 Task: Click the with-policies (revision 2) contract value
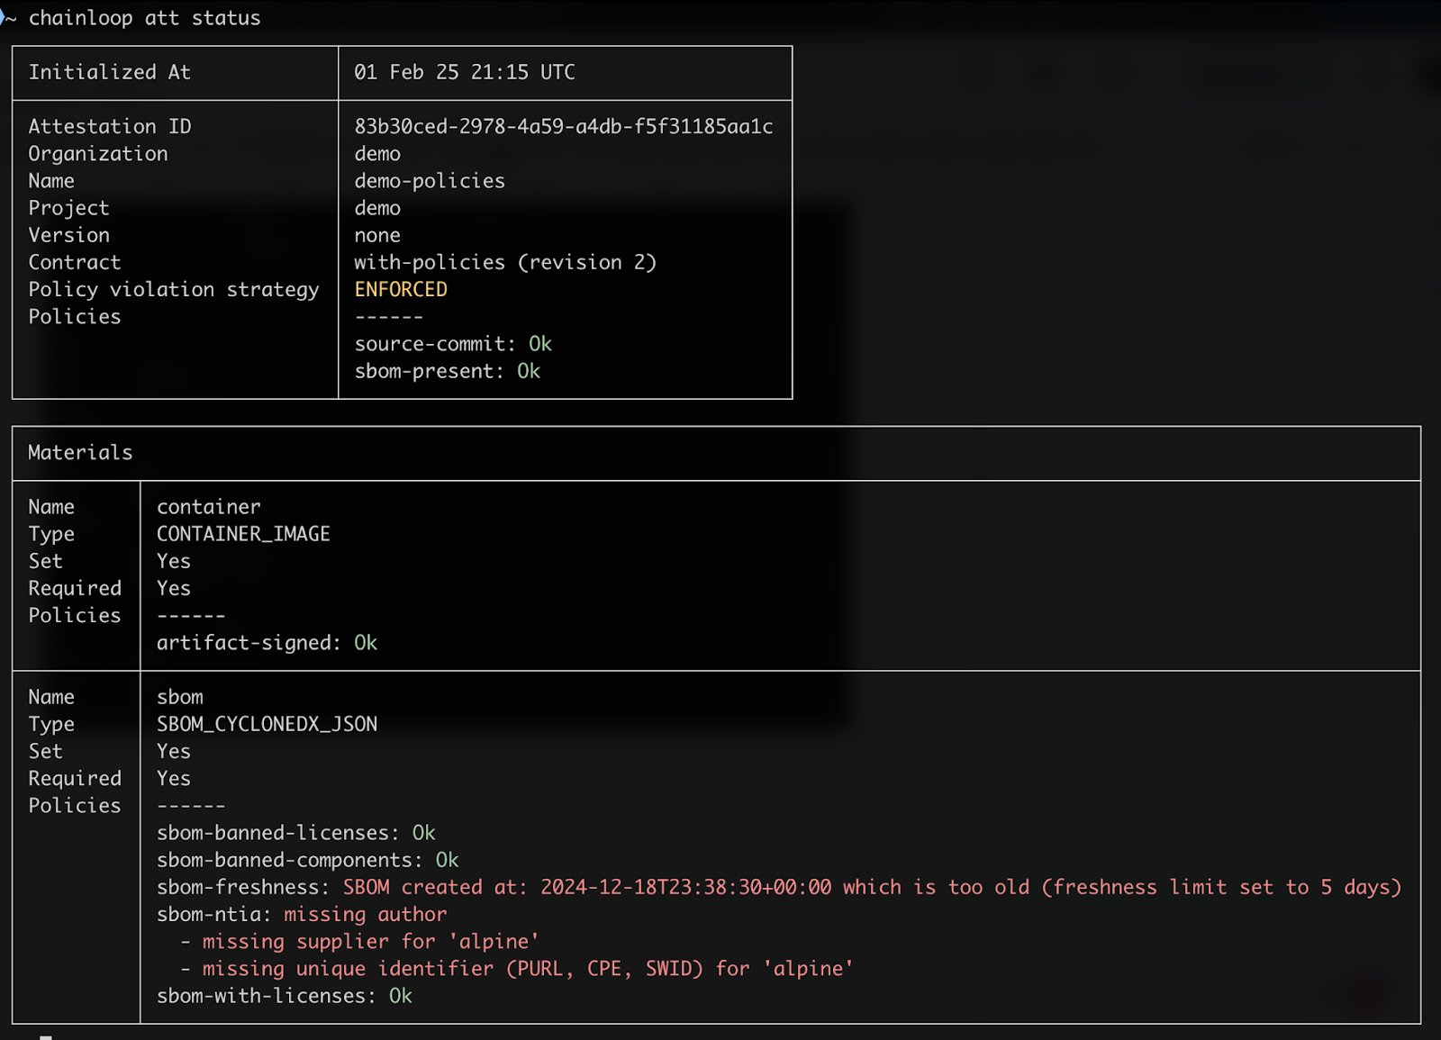pos(505,263)
